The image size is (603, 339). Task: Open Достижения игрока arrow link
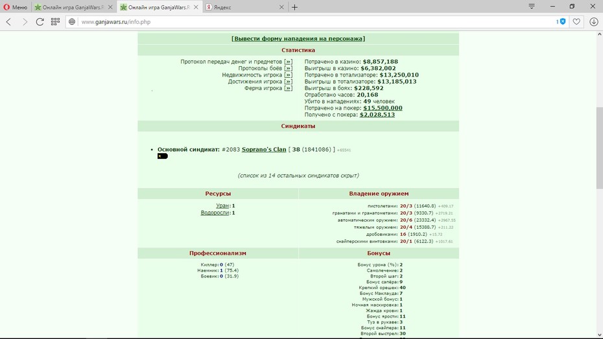(288, 82)
